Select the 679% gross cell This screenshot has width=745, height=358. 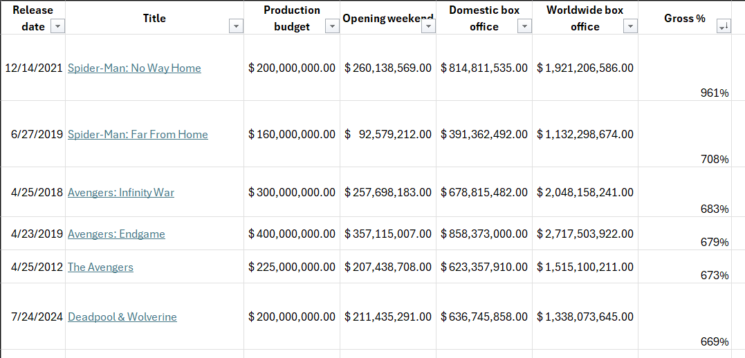tap(685, 234)
